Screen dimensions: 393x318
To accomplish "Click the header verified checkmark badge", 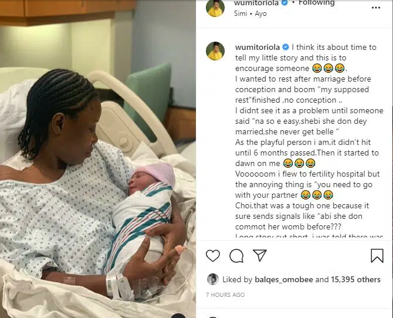I will (x=284, y=3).
